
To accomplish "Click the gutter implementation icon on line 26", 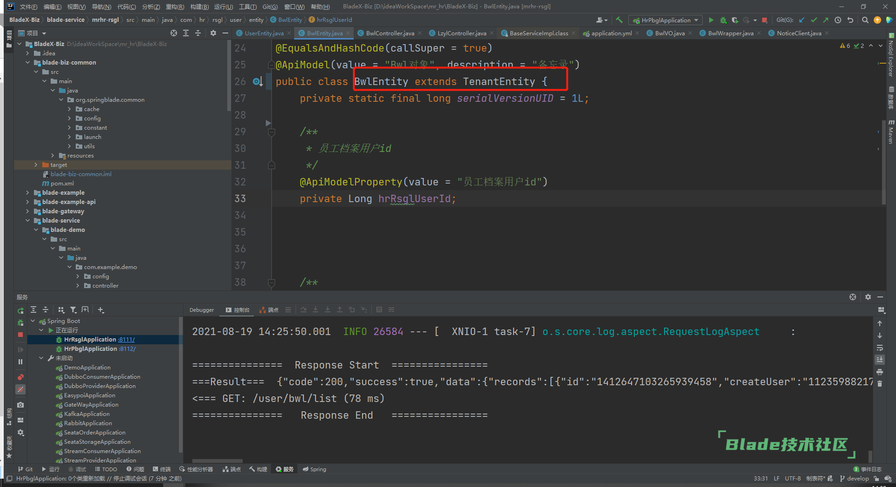I will click(258, 82).
